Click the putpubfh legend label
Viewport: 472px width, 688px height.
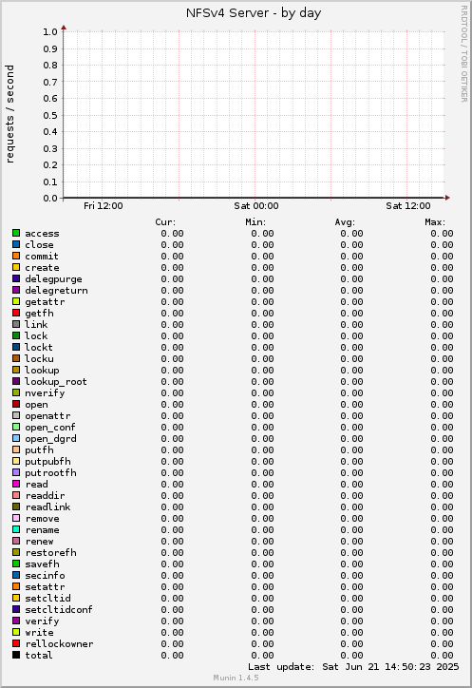(47, 462)
